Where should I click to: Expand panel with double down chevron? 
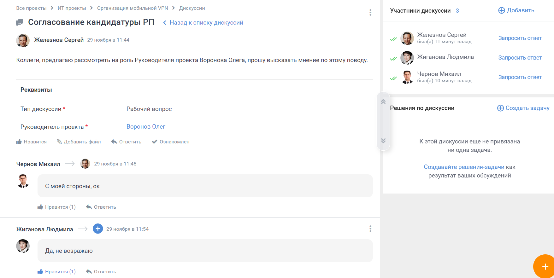[x=383, y=141]
